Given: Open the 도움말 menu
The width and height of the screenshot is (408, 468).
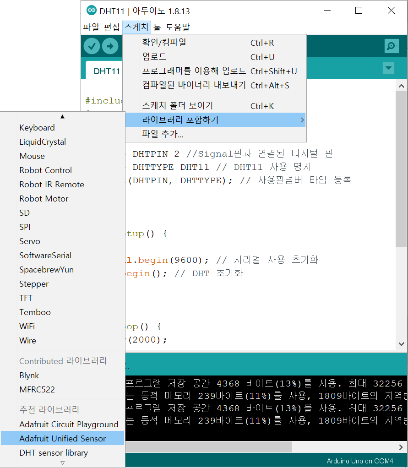Looking at the screenshot, I should (178, 27).
